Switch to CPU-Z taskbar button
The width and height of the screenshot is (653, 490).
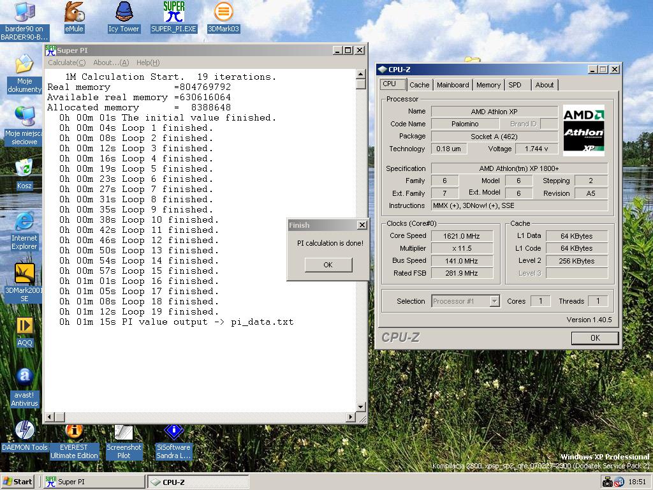(x=198, y=482)
